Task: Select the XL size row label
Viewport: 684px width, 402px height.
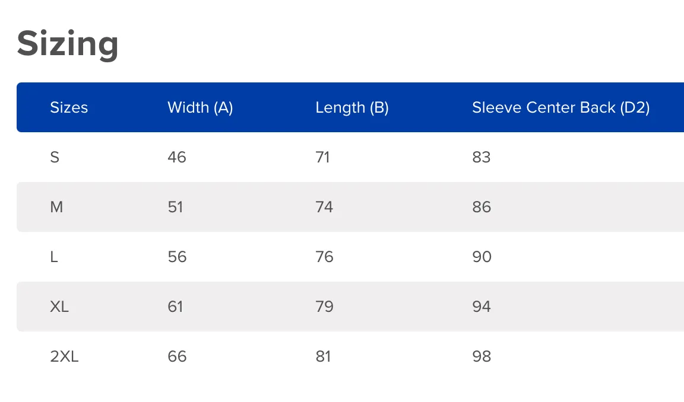Action: coord(59,307)
